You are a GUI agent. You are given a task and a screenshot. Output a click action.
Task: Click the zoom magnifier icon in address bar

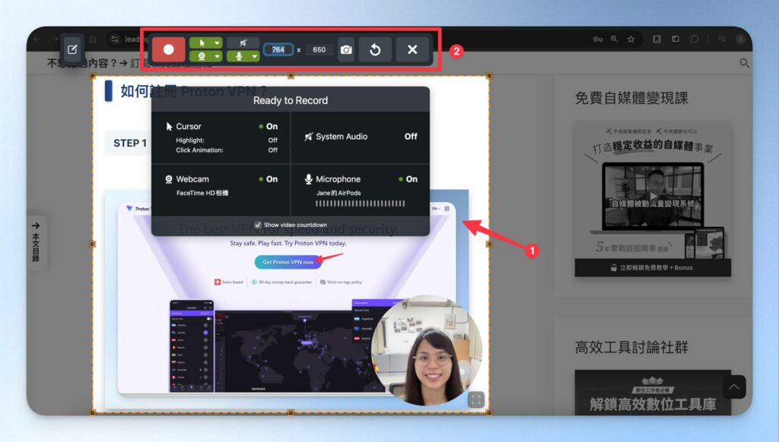click(x=615, y=39)
